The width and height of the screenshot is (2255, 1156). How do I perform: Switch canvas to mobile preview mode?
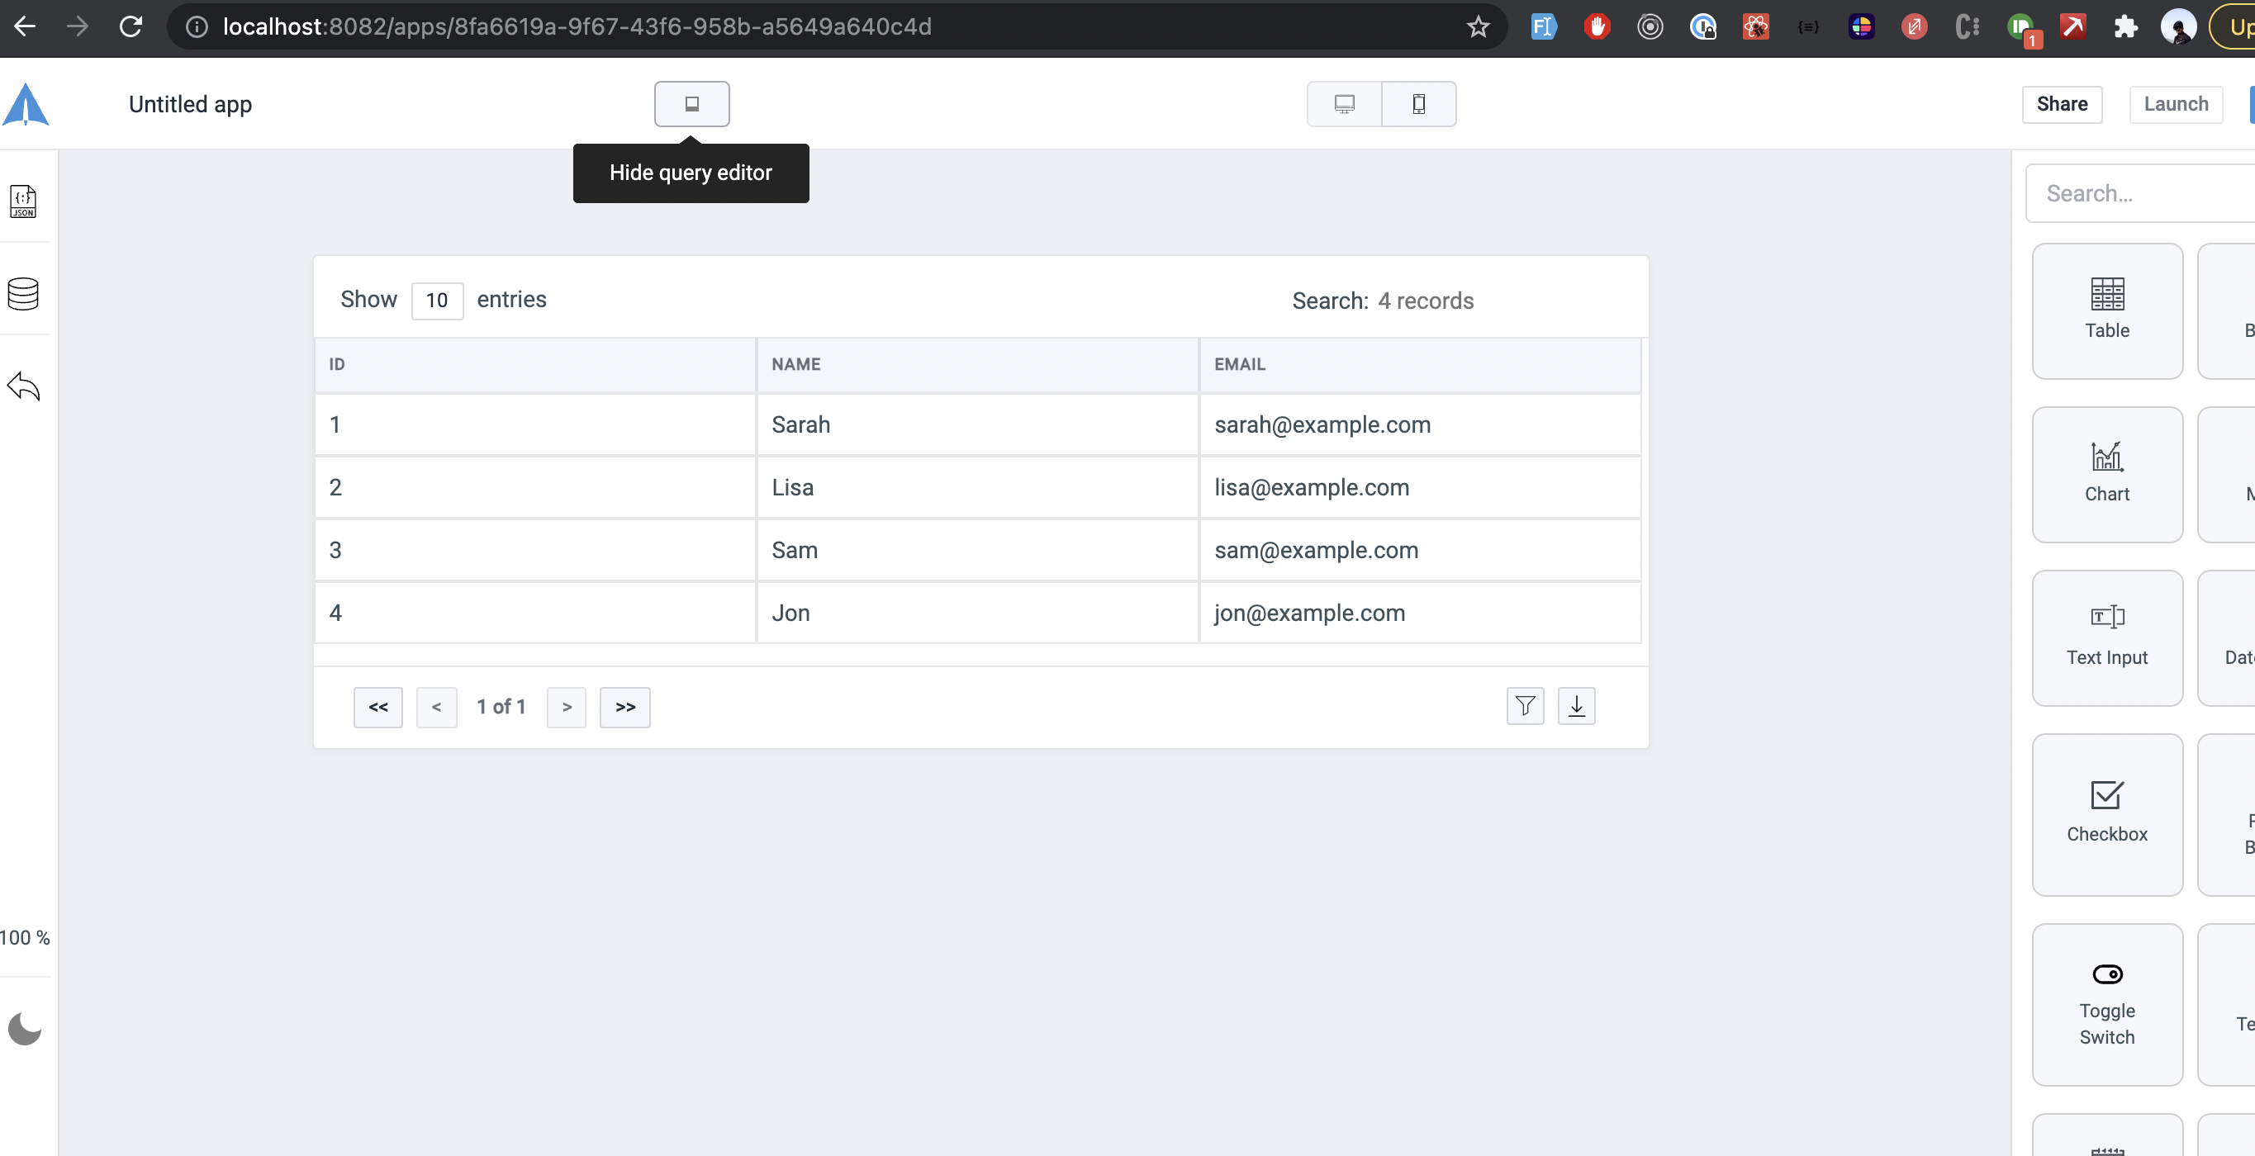click(x=1418, y=103)
